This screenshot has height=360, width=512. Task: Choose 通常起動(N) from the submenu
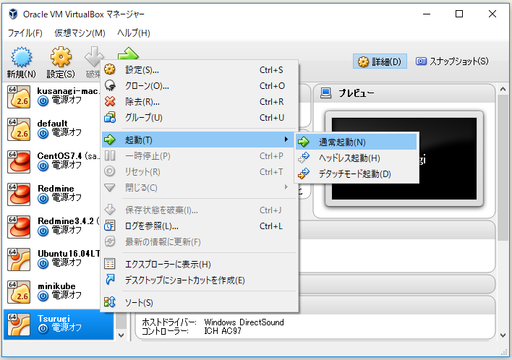point(357,142)
